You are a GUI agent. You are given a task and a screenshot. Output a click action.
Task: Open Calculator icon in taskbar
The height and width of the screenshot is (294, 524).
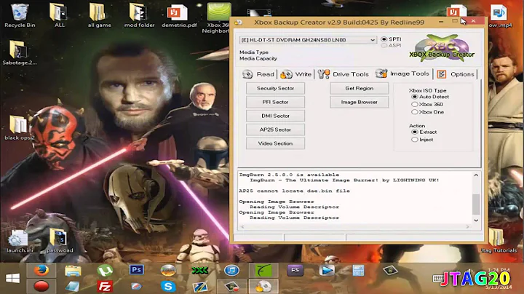pyautogui.click(x=358, y=270)
